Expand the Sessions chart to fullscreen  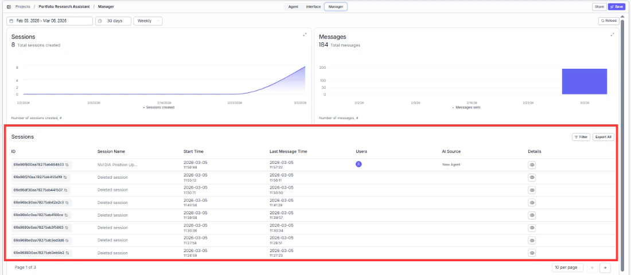(x=305, y=34)
